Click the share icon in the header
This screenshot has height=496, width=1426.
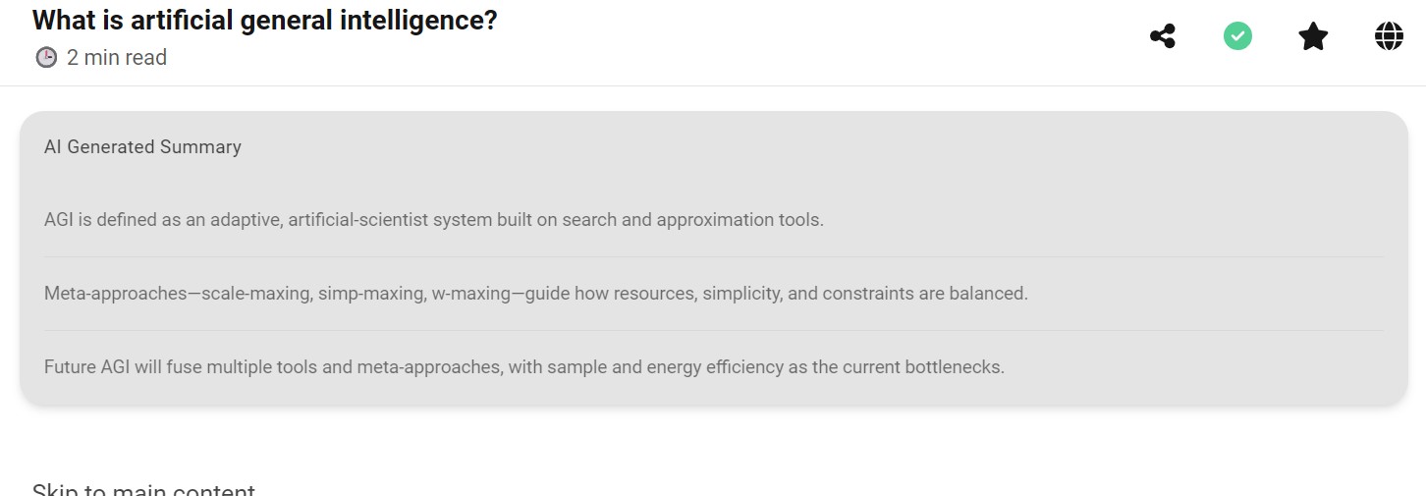(1163, 37)
